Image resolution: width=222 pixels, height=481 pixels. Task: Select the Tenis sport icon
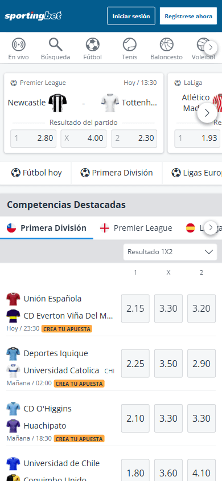[x=130, y=45]
